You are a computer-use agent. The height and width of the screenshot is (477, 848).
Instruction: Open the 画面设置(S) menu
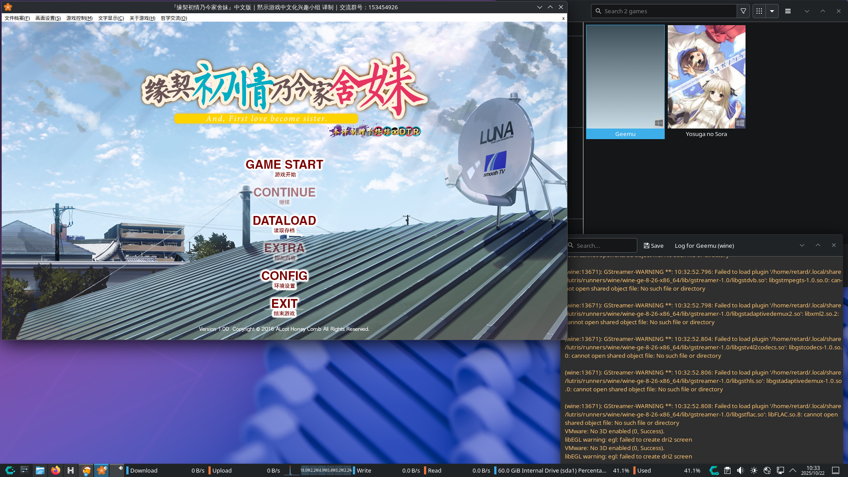[48, 18]
